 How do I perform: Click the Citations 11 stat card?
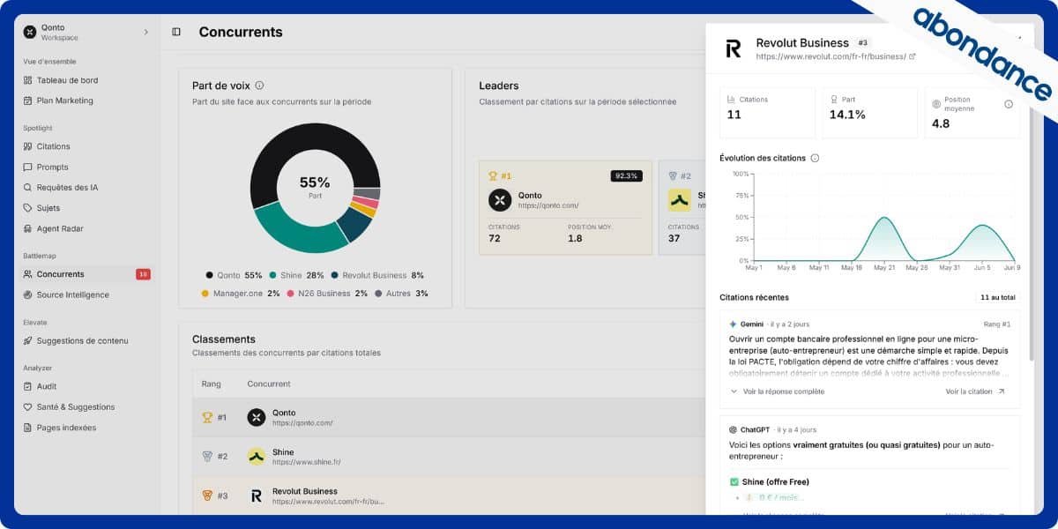tap(767, 112)
